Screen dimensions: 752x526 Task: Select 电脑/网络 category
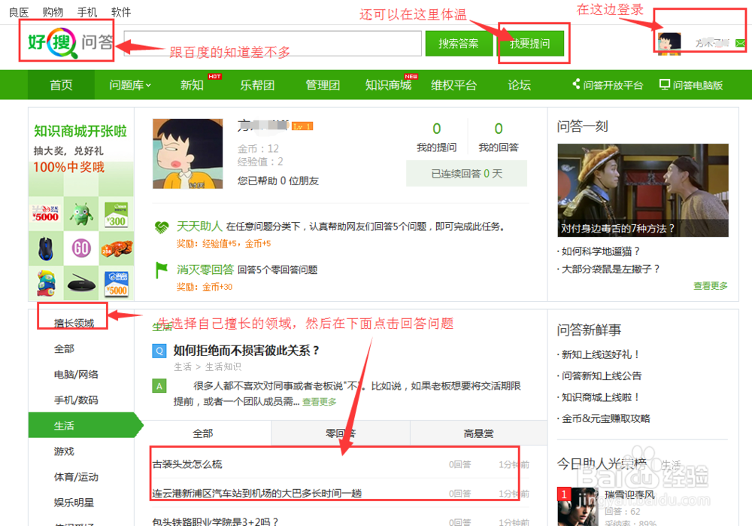(76, 374)
